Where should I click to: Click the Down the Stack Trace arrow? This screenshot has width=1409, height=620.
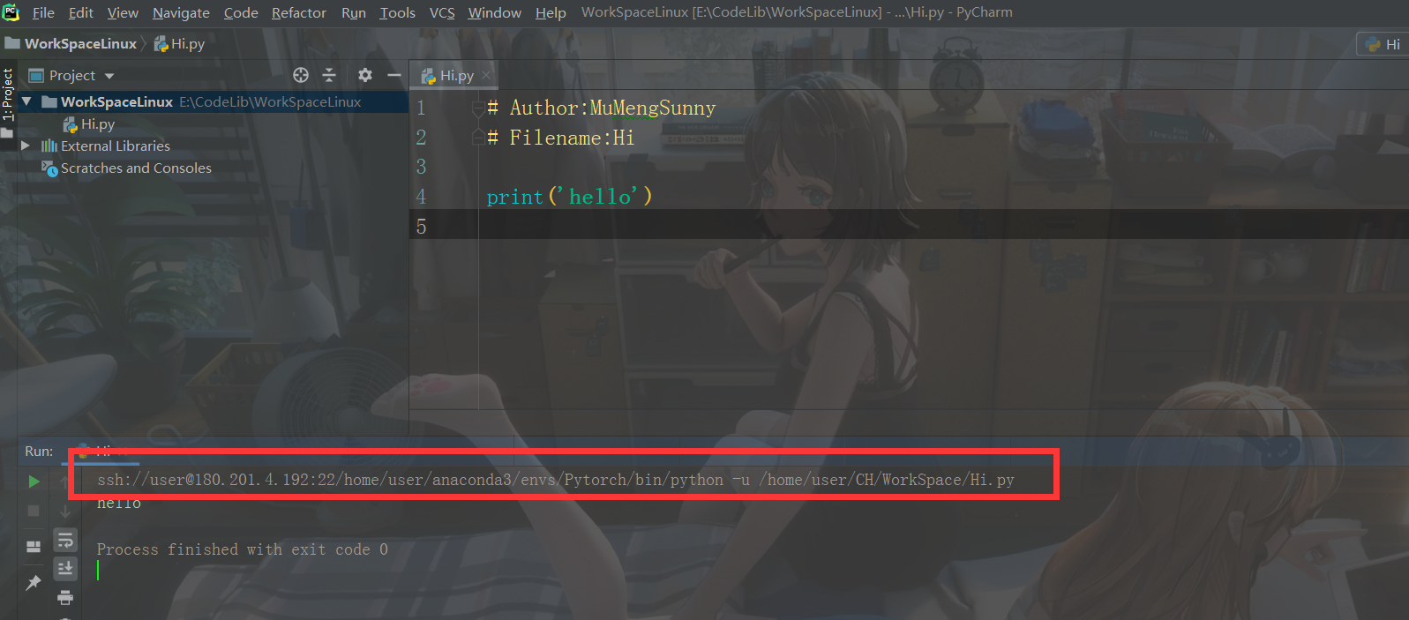tap(65, 511)
